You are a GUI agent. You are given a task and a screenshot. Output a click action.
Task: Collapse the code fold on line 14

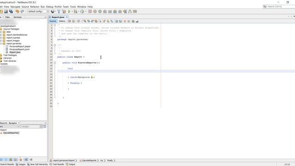coord(55,63)
